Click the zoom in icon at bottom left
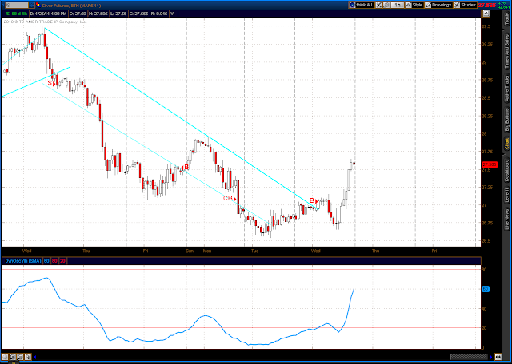Image resolution: width=512 pixels, height=364 pixels. tap(13, 357)
